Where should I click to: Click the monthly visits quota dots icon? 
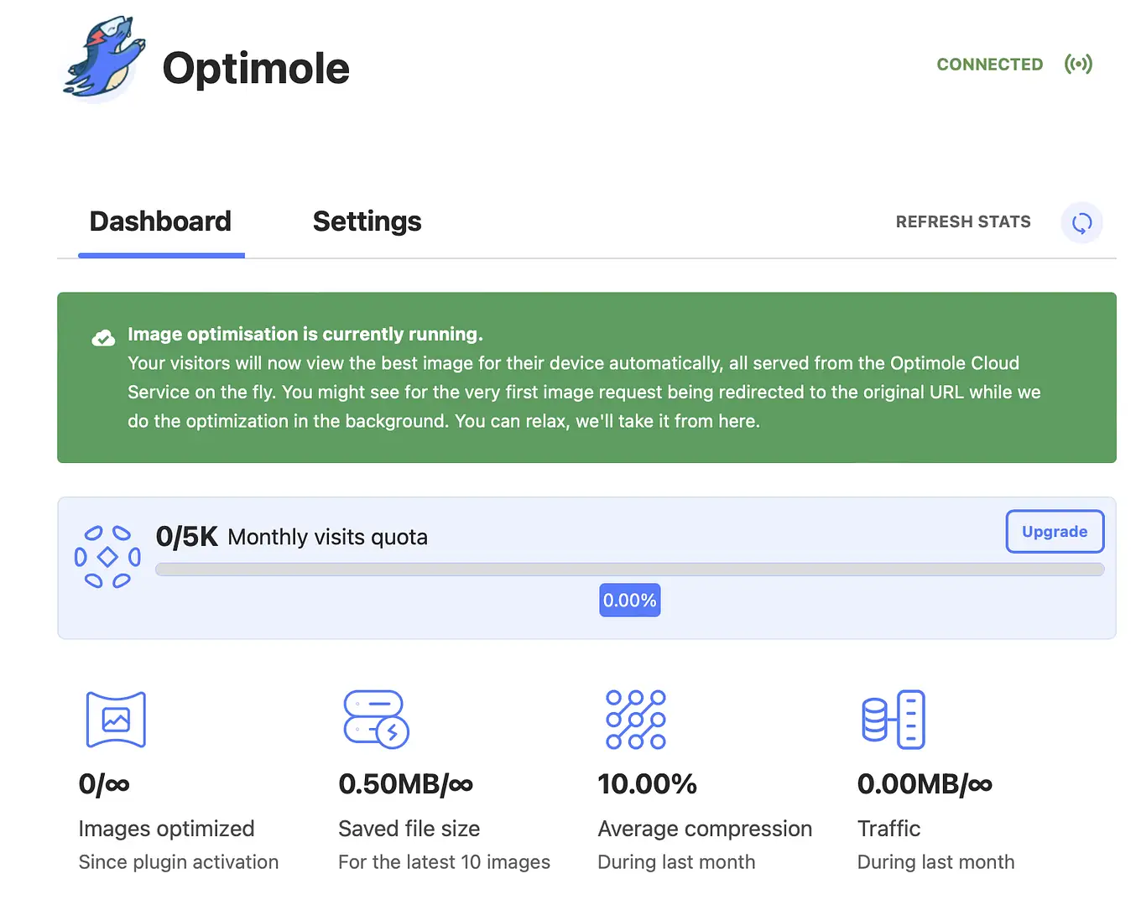(x=107, y=554)
